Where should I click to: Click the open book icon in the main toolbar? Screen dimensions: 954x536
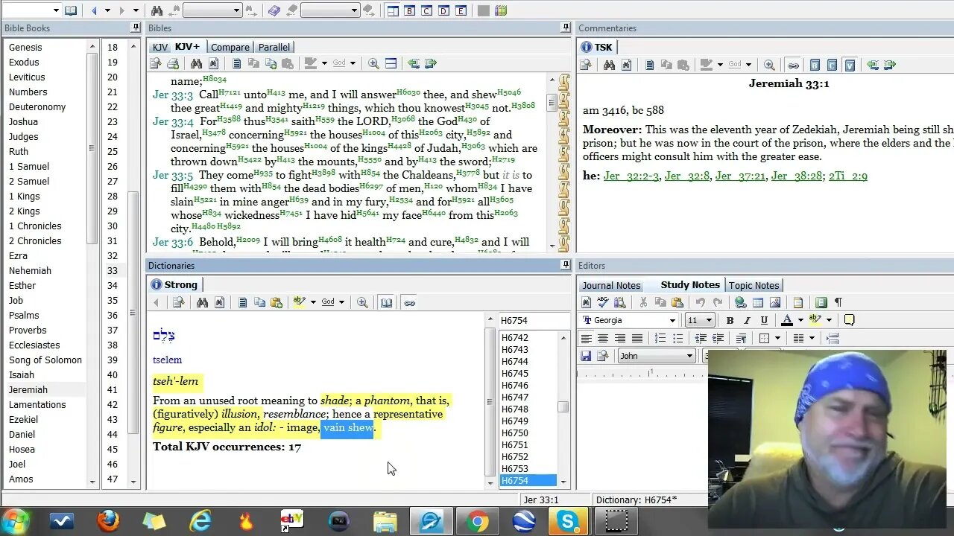(71, 10)
